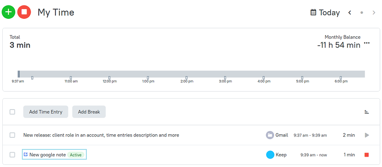This screenshot has width=382, height=167.
Task: Stop the New google note entry
Action: pos(367,155)
